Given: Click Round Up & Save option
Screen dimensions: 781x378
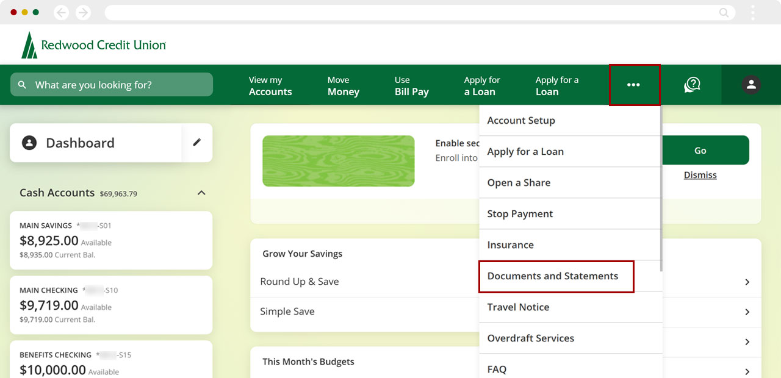Looking at the screenshot, I should (299, 282).
